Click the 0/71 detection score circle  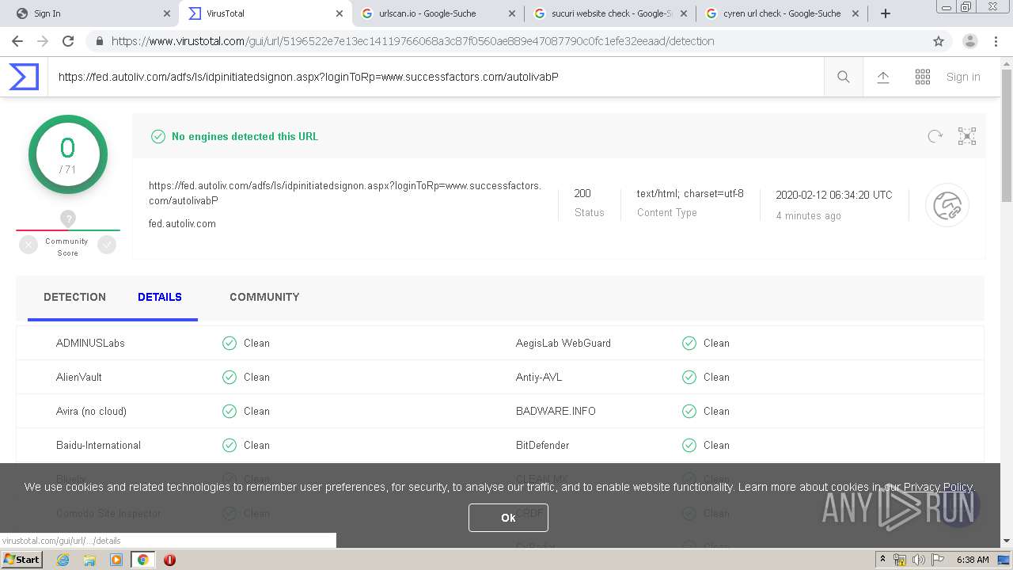point(68,154)
